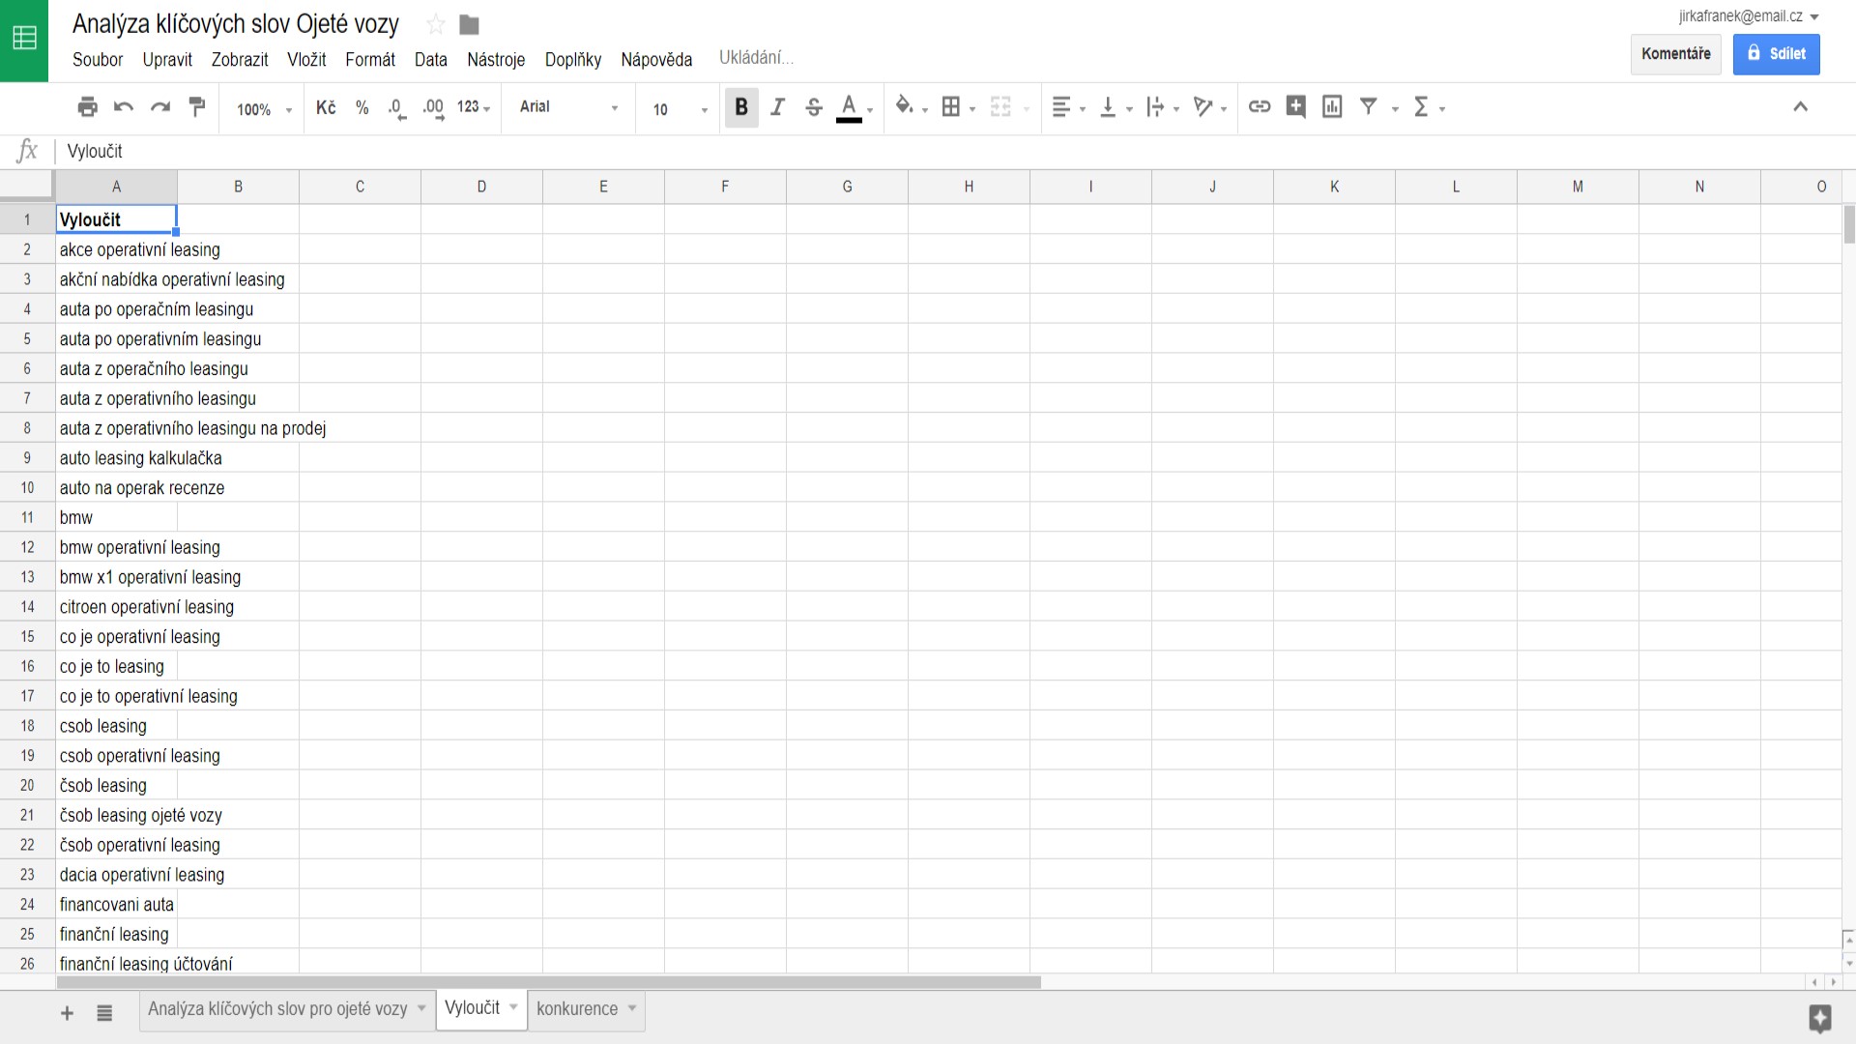
Task: Open the Zobrazit menu
Action: click(x=240, y=60)
